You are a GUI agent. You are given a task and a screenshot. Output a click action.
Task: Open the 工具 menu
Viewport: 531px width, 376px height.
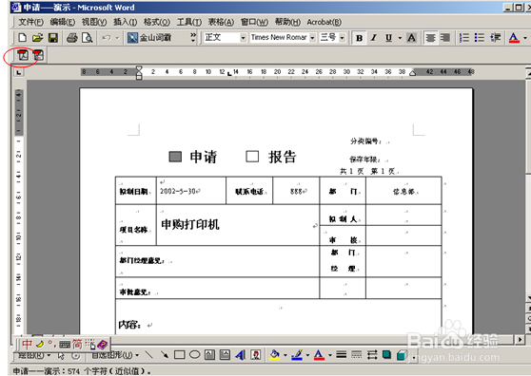point(189,22)
